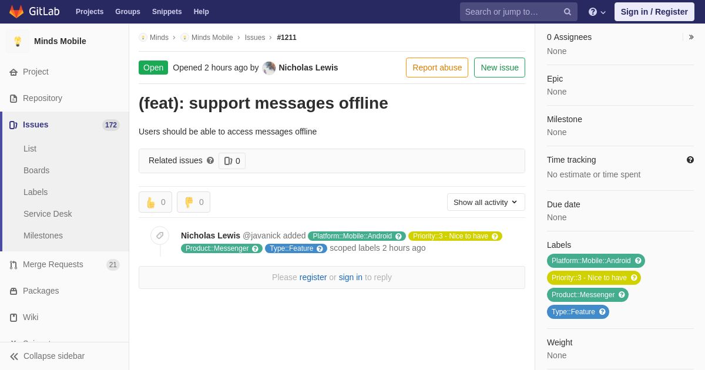Screen dimensions: 705x370
Task: Click the Report abuse button
Action: pyautogui.click(x=437, y=68)
